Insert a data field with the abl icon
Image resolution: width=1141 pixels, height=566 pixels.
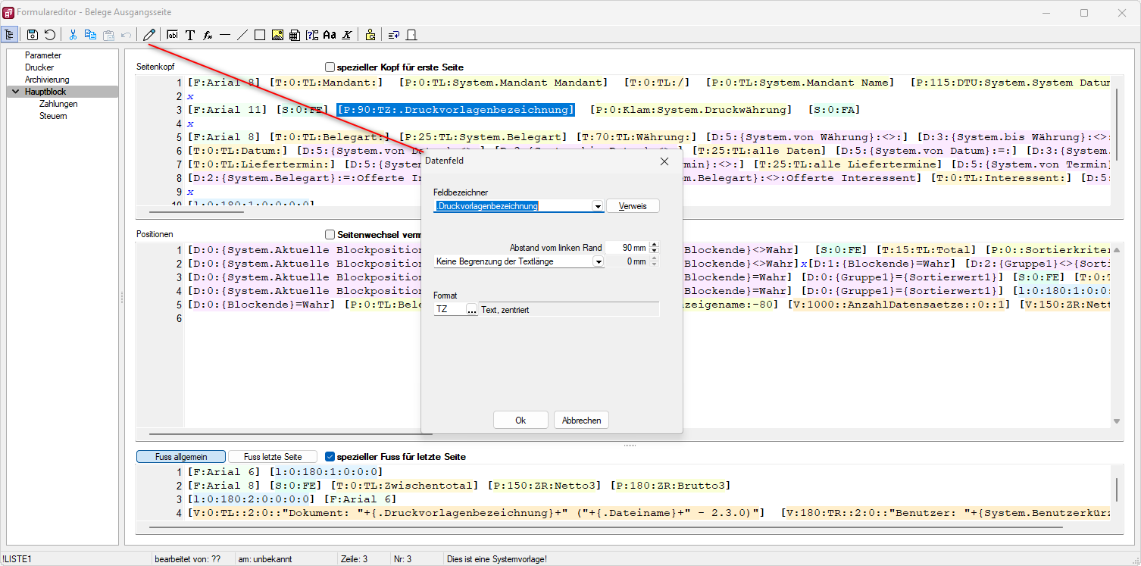[172, 34]
